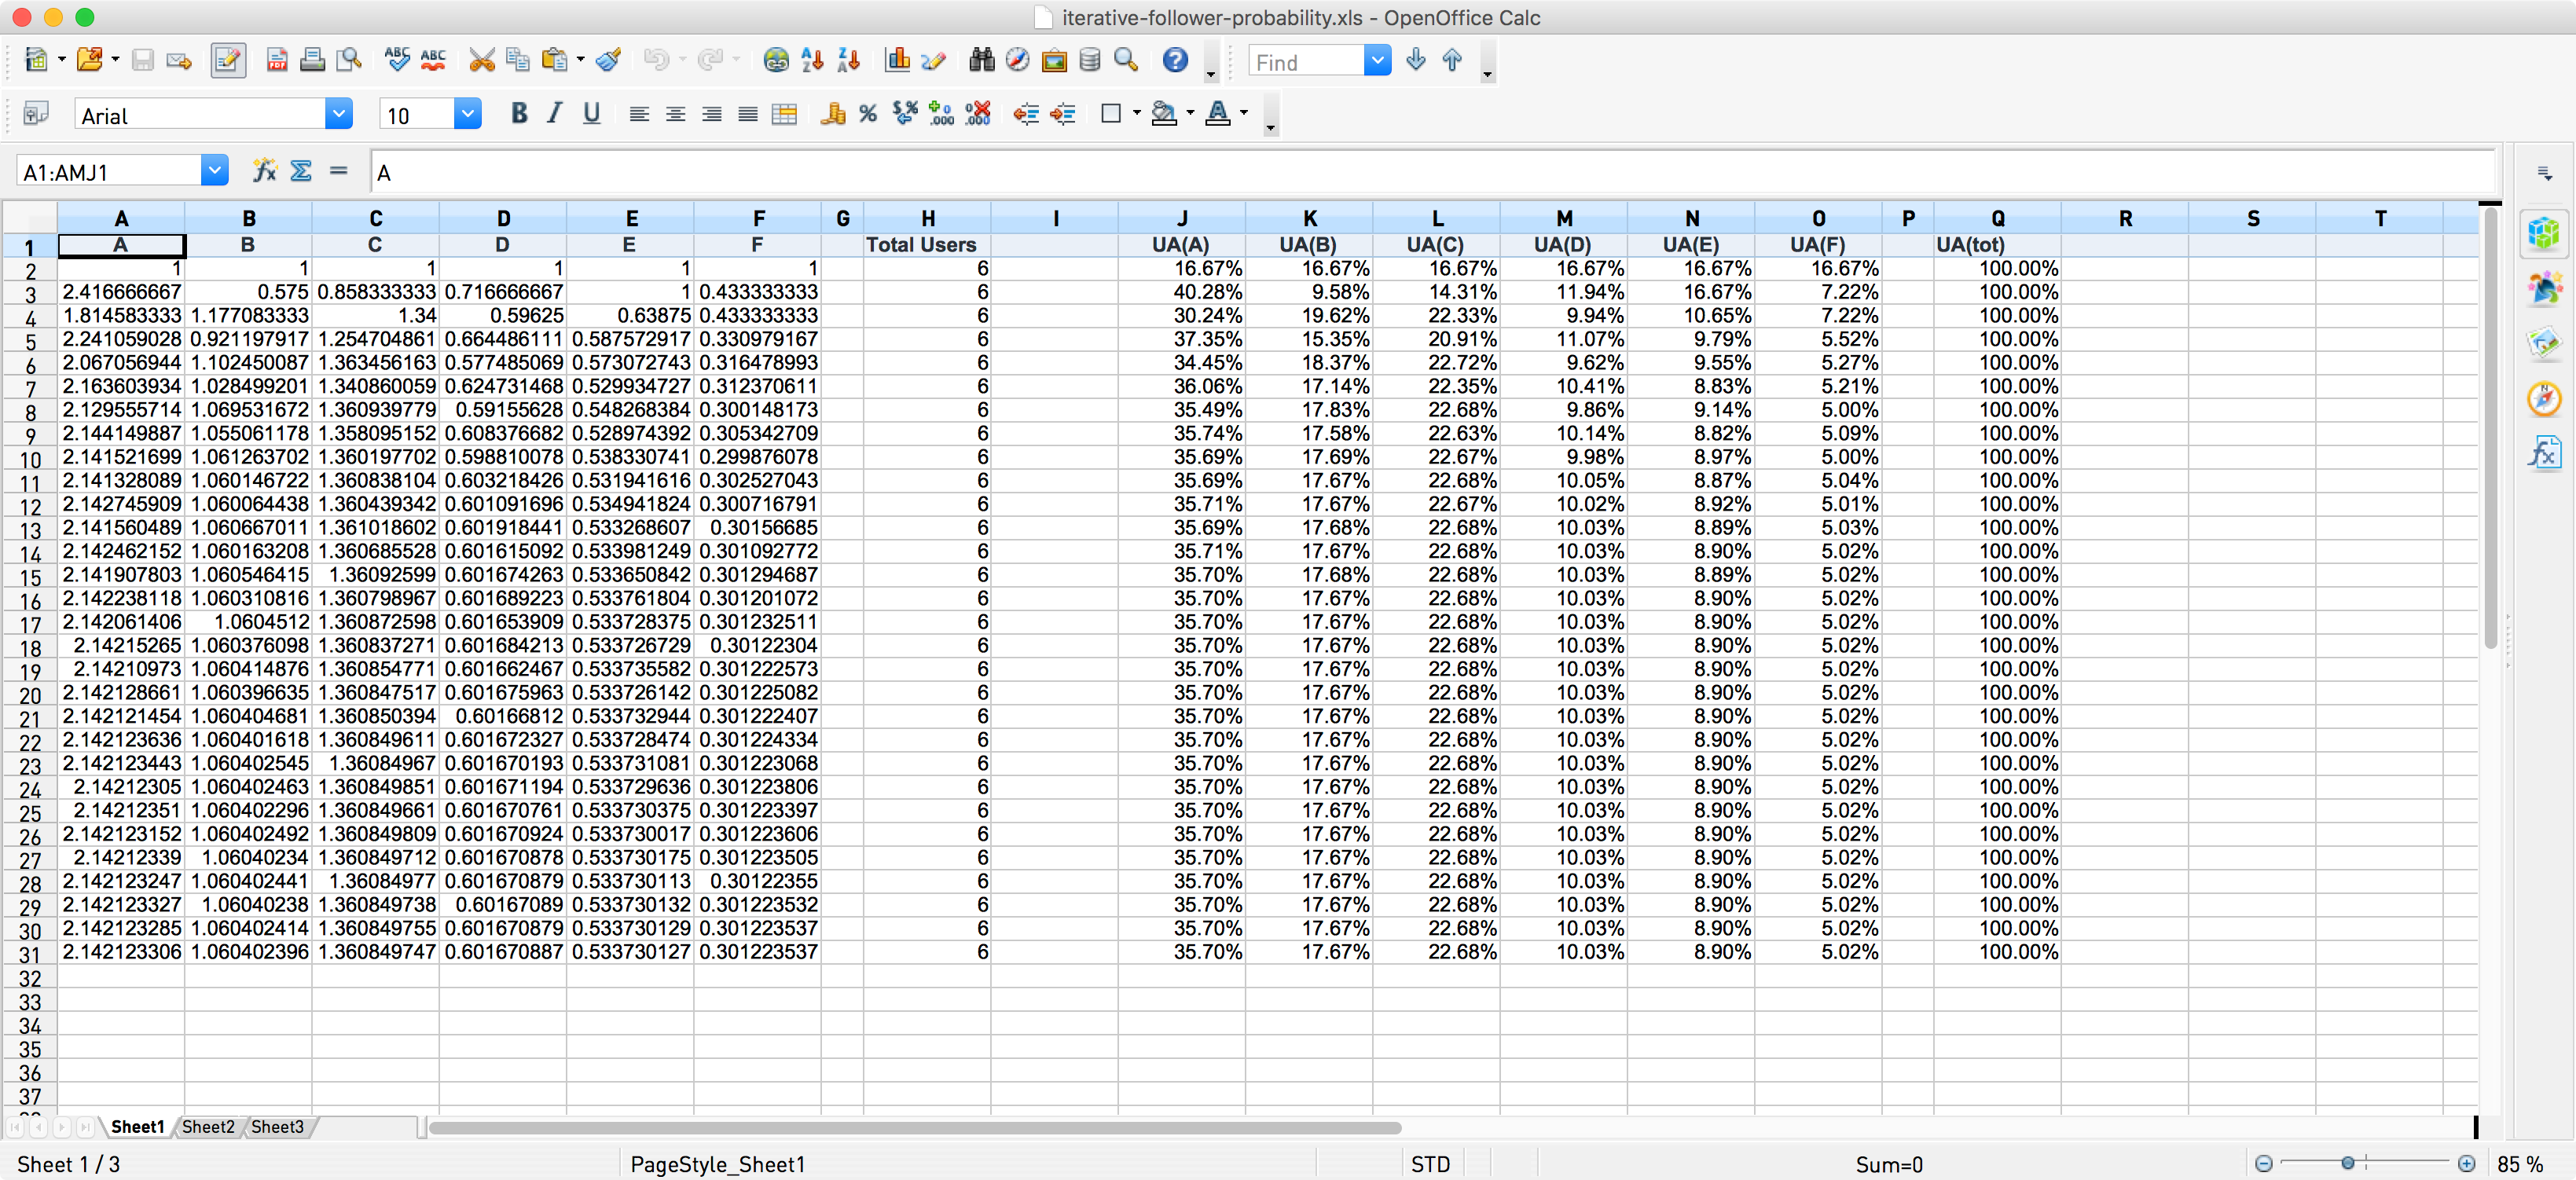Delete a decimal place
The image size is (2576, 1180).
[978, 114]
